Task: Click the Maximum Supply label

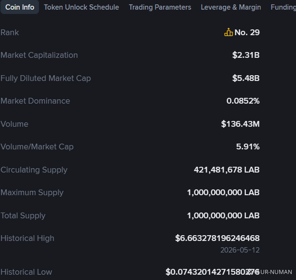Action: (32, 192)
